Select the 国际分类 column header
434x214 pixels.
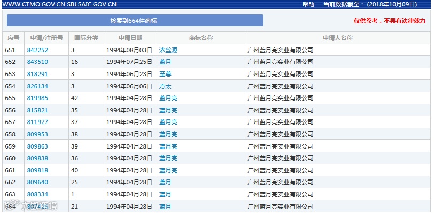pyautogui.click(x=87, y=38)
